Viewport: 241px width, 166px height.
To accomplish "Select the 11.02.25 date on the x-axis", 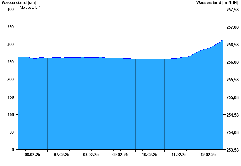I will (x=179, y=155).
